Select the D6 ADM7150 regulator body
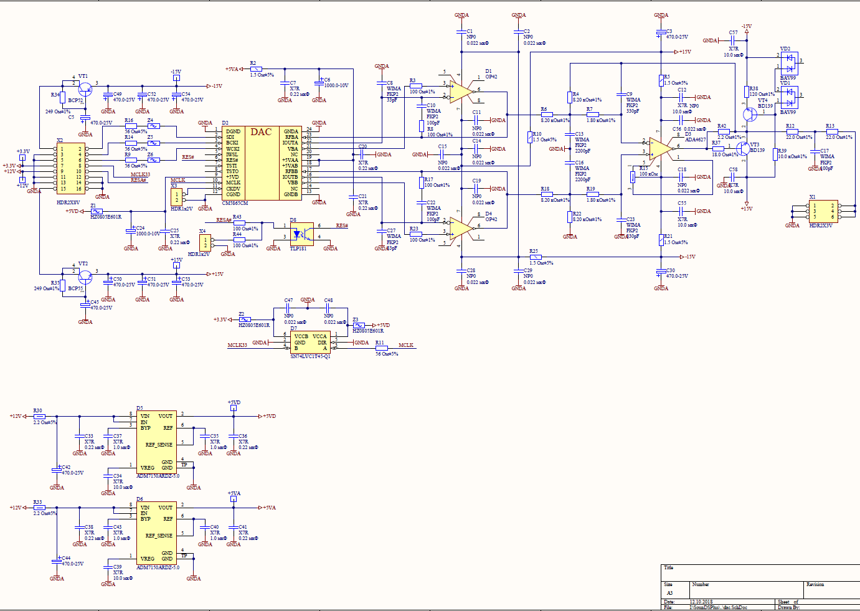The height and width of the screenshot is (611, 860). pos(156,533)
